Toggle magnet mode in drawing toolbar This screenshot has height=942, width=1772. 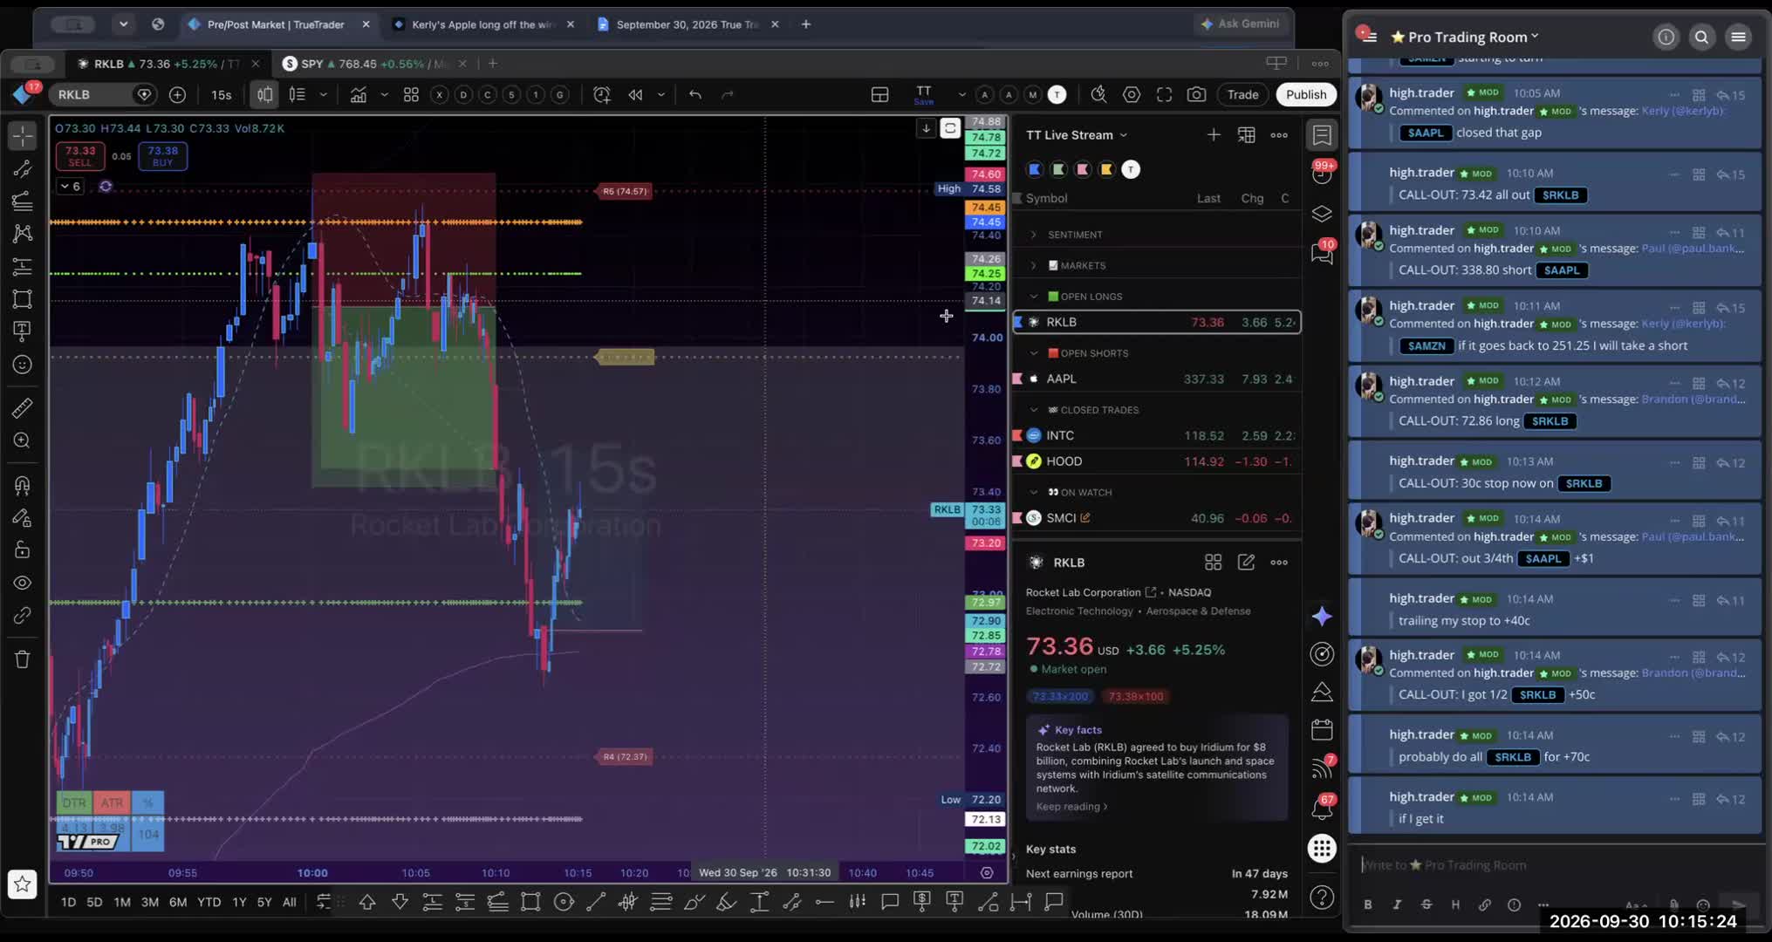coord(22,485)
